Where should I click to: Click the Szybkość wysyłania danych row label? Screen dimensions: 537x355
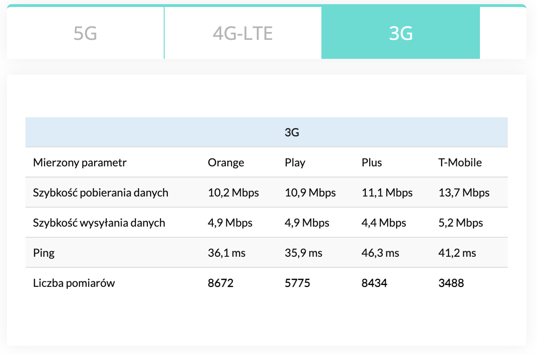pyautogui.click(x=99, y=223)
